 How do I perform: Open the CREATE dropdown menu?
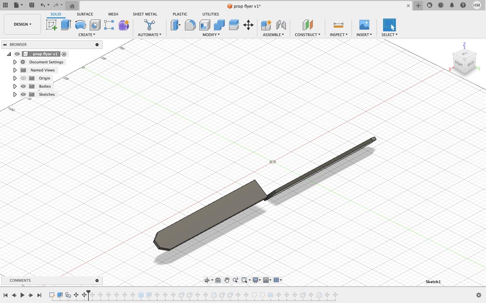(x=87, y=35)
